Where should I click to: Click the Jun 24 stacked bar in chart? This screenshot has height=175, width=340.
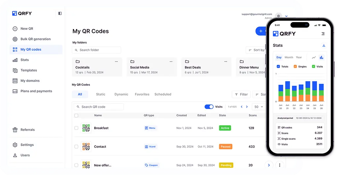point(308,91)
